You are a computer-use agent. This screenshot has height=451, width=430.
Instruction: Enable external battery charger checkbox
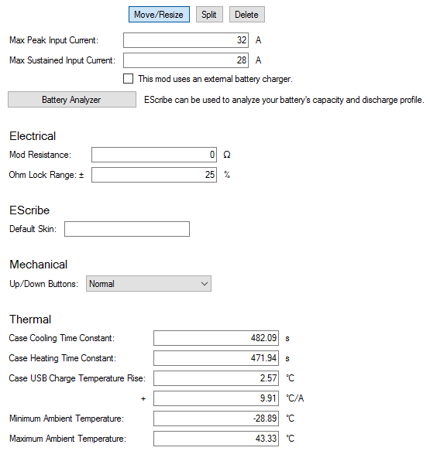128,79
